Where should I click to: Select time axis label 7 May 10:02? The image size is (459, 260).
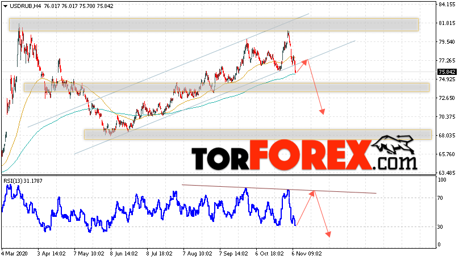tap(89, 253)
